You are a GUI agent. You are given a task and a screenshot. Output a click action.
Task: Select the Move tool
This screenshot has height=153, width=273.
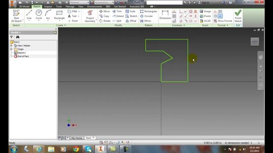(x=105, y=11)
